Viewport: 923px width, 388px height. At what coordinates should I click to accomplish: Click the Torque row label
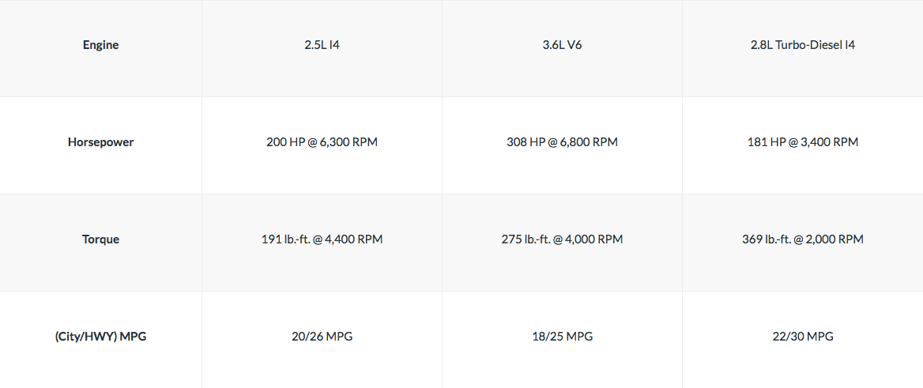click(x=100, y=239)
